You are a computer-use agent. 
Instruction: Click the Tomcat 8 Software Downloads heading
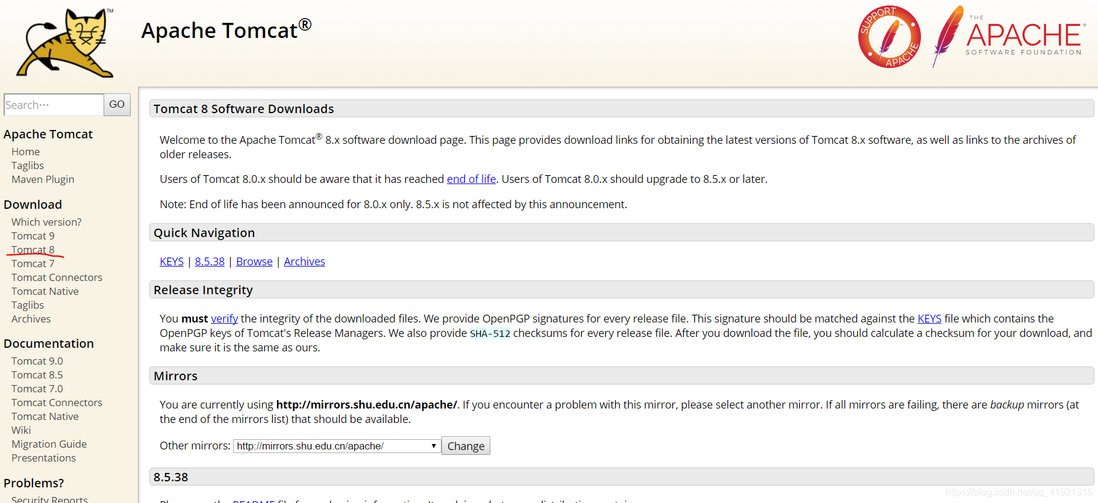[x=243, y=109]
